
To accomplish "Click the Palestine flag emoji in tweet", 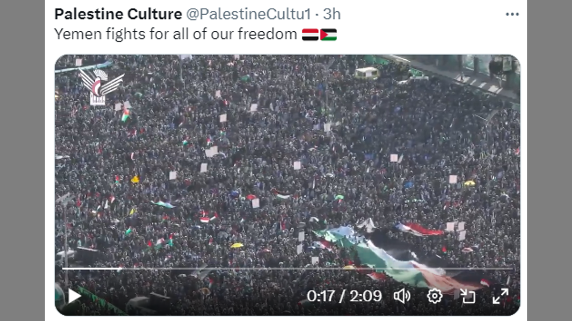I will [x=328, y=34].
